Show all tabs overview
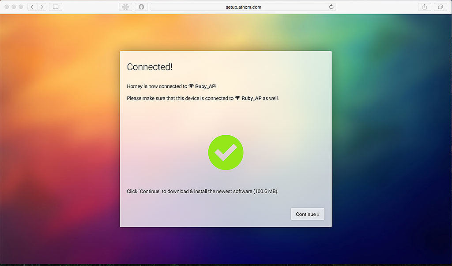 tap(441, 7)
